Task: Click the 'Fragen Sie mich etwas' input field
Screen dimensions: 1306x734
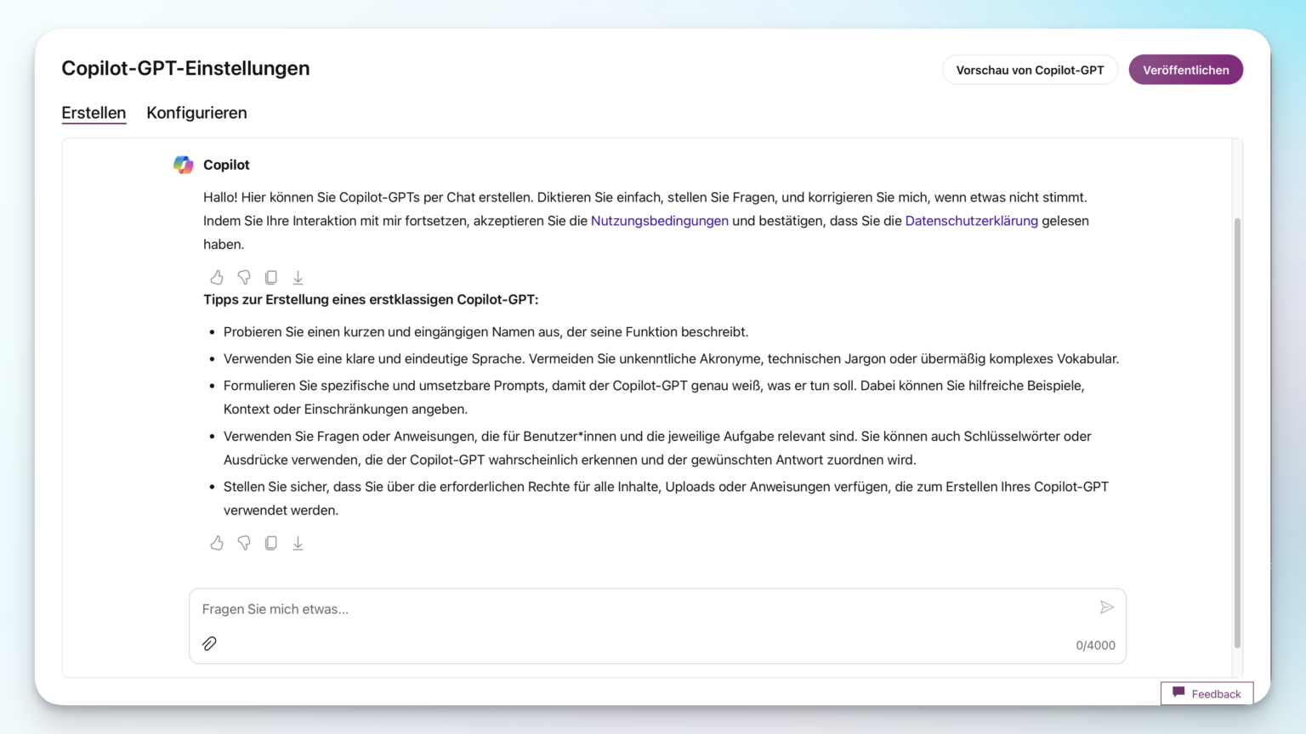Action: coord(595,608)
